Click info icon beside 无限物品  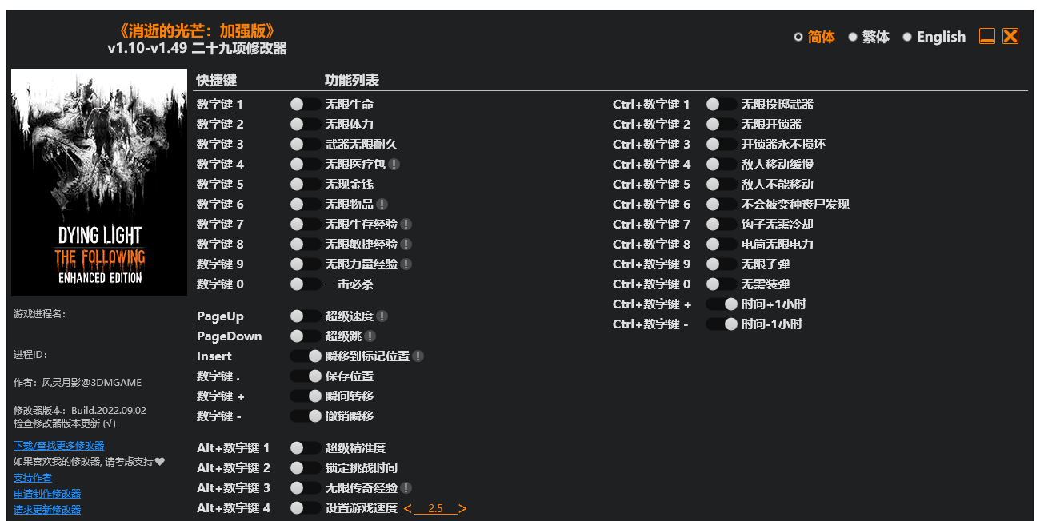click(x=382, y=205)
